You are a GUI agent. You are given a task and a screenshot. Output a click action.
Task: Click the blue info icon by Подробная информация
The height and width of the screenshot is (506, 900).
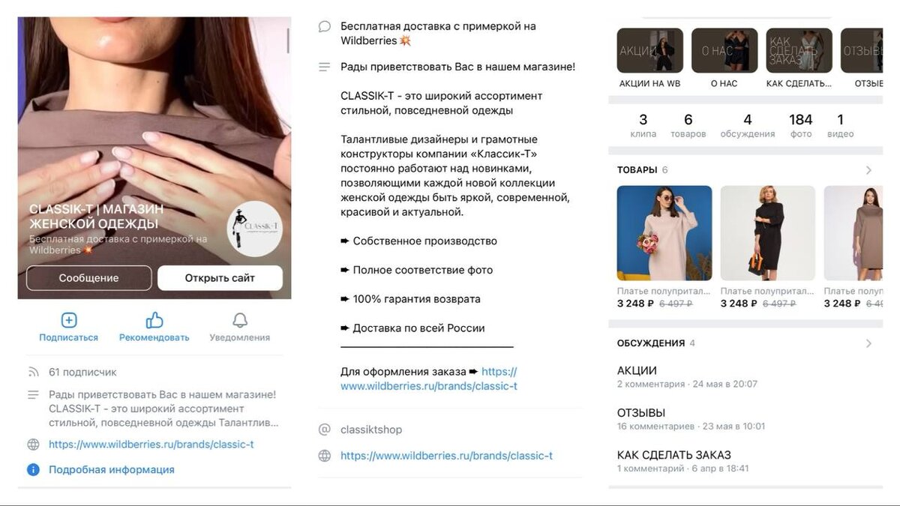coord(33,470)
